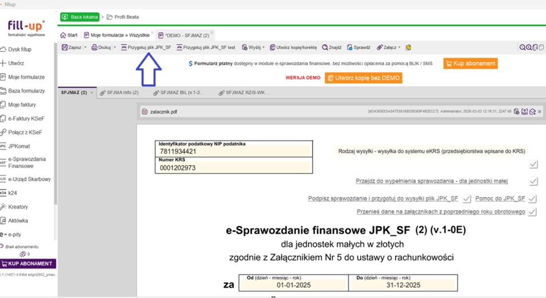546x298 pixels.
Task: Click the Przygotuj plik JPK_SF toolbar button
Action: click(146, 48)
